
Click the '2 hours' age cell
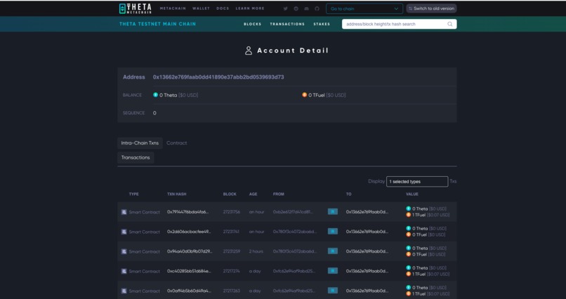coord(256,251)
